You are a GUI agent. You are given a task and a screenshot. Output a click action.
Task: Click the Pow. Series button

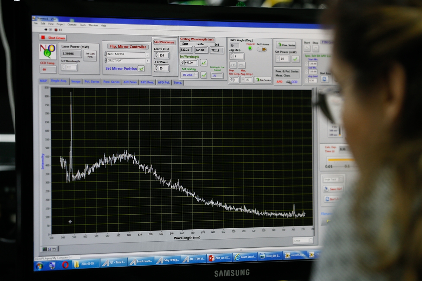click(x=286, y=45)
